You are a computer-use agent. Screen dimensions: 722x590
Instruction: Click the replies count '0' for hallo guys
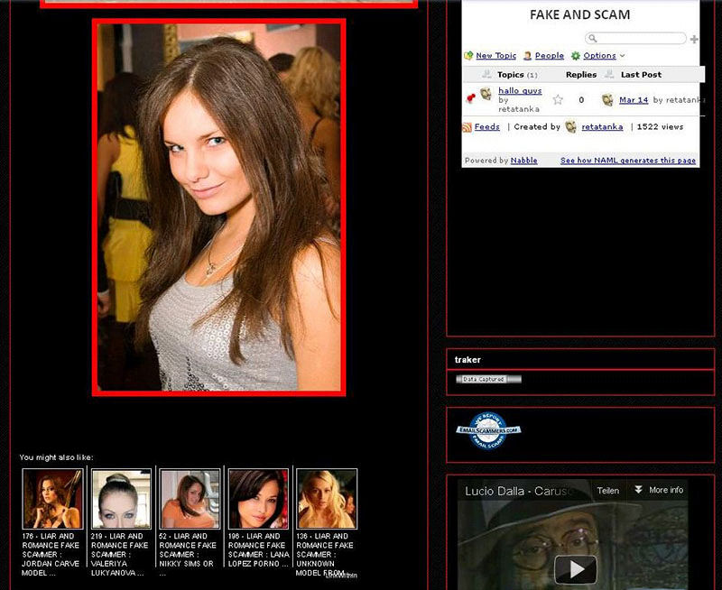[581, 100]
